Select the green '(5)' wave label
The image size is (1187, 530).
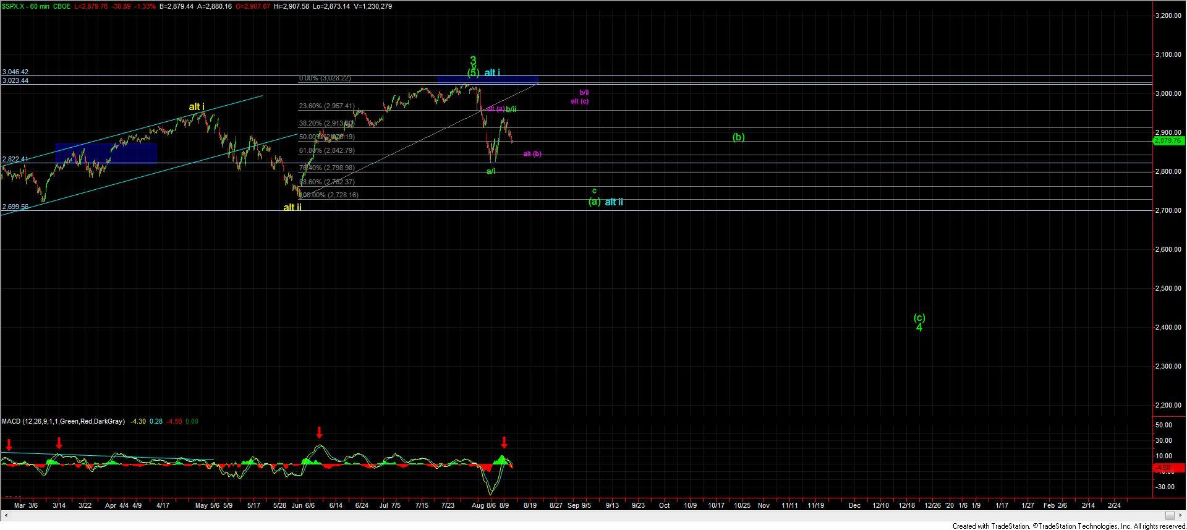[x=473, y=73]
